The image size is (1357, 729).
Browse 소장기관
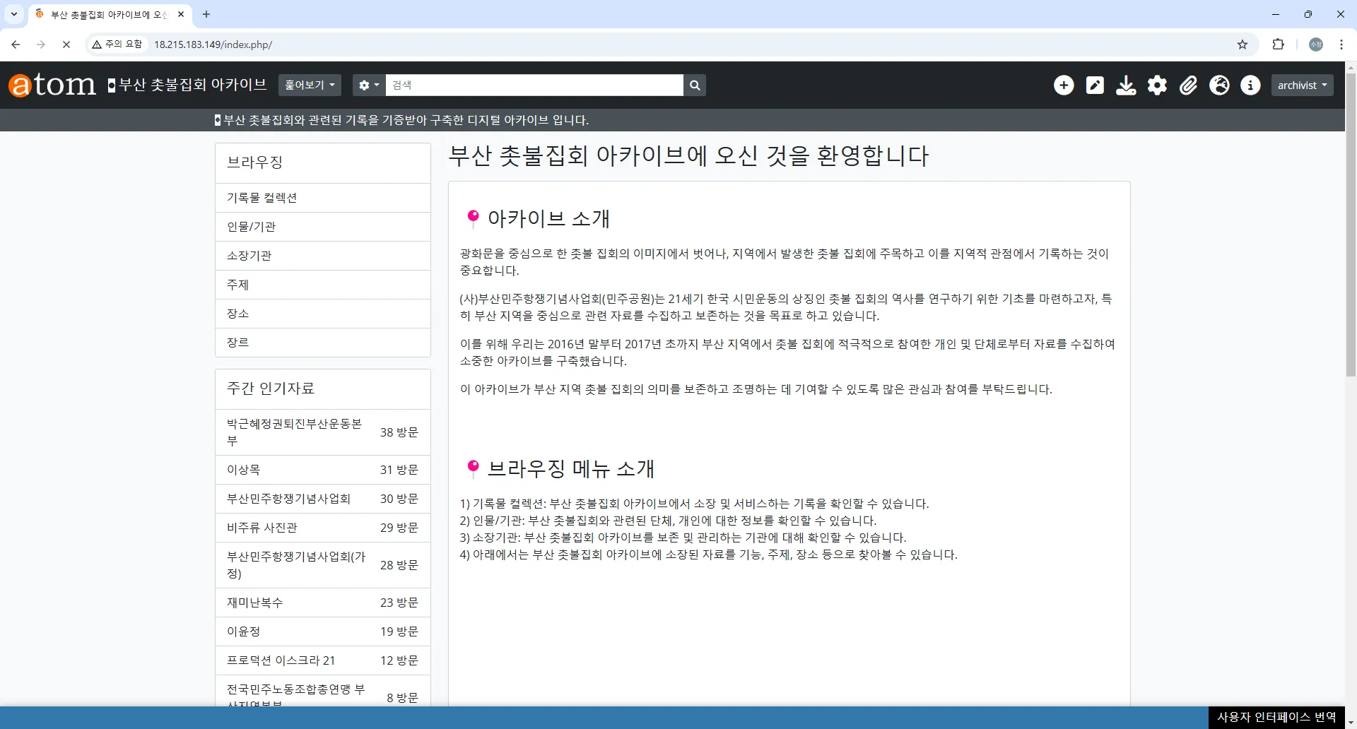(323, 256)
